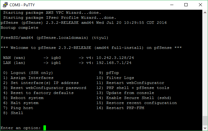Minimize the COM3 PuTTY window
The image size is (208, 131).
172,5
